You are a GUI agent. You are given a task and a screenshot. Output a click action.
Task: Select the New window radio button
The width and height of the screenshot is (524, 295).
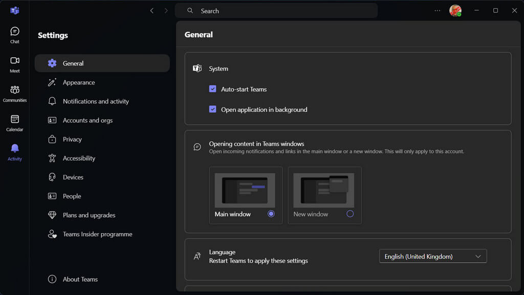point(350,214)
